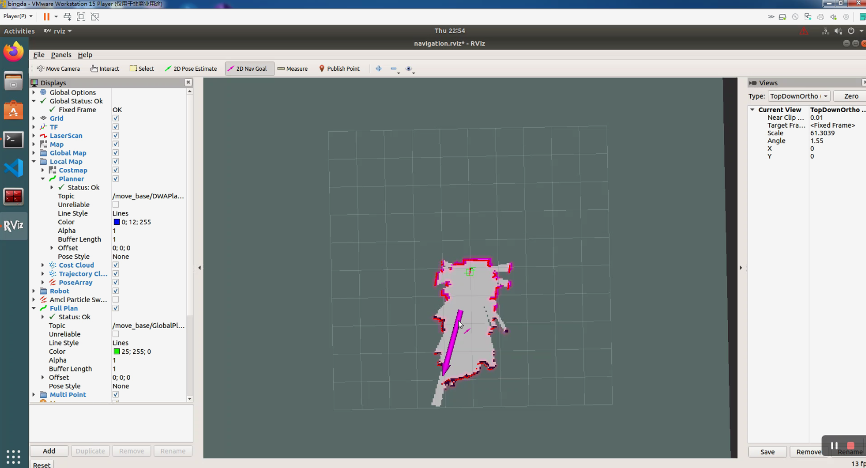The image size is (866, 468).
Task: Collapse the Local Map group
Action: pos(34,162)
